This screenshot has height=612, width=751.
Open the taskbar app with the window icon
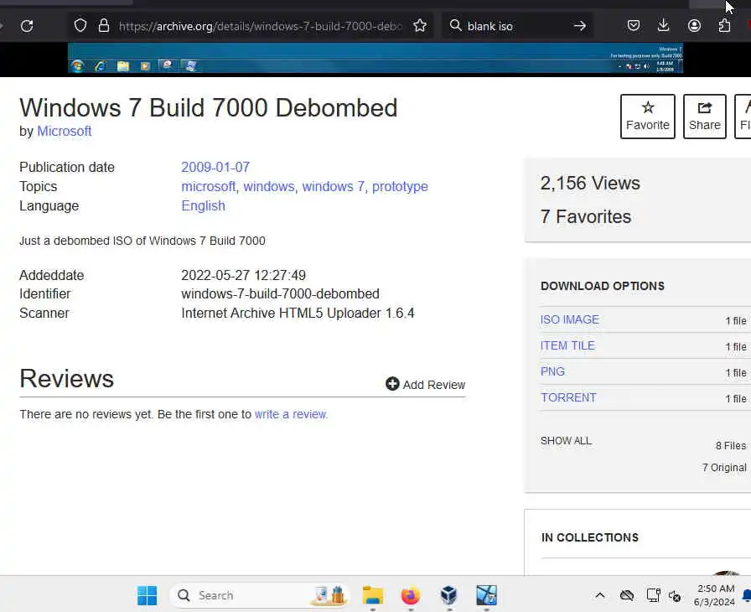(x=486, y=595)
